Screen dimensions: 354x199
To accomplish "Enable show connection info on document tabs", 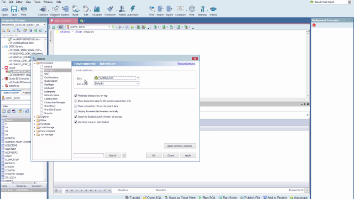I will pyautogui.click(x=76, y=106).
